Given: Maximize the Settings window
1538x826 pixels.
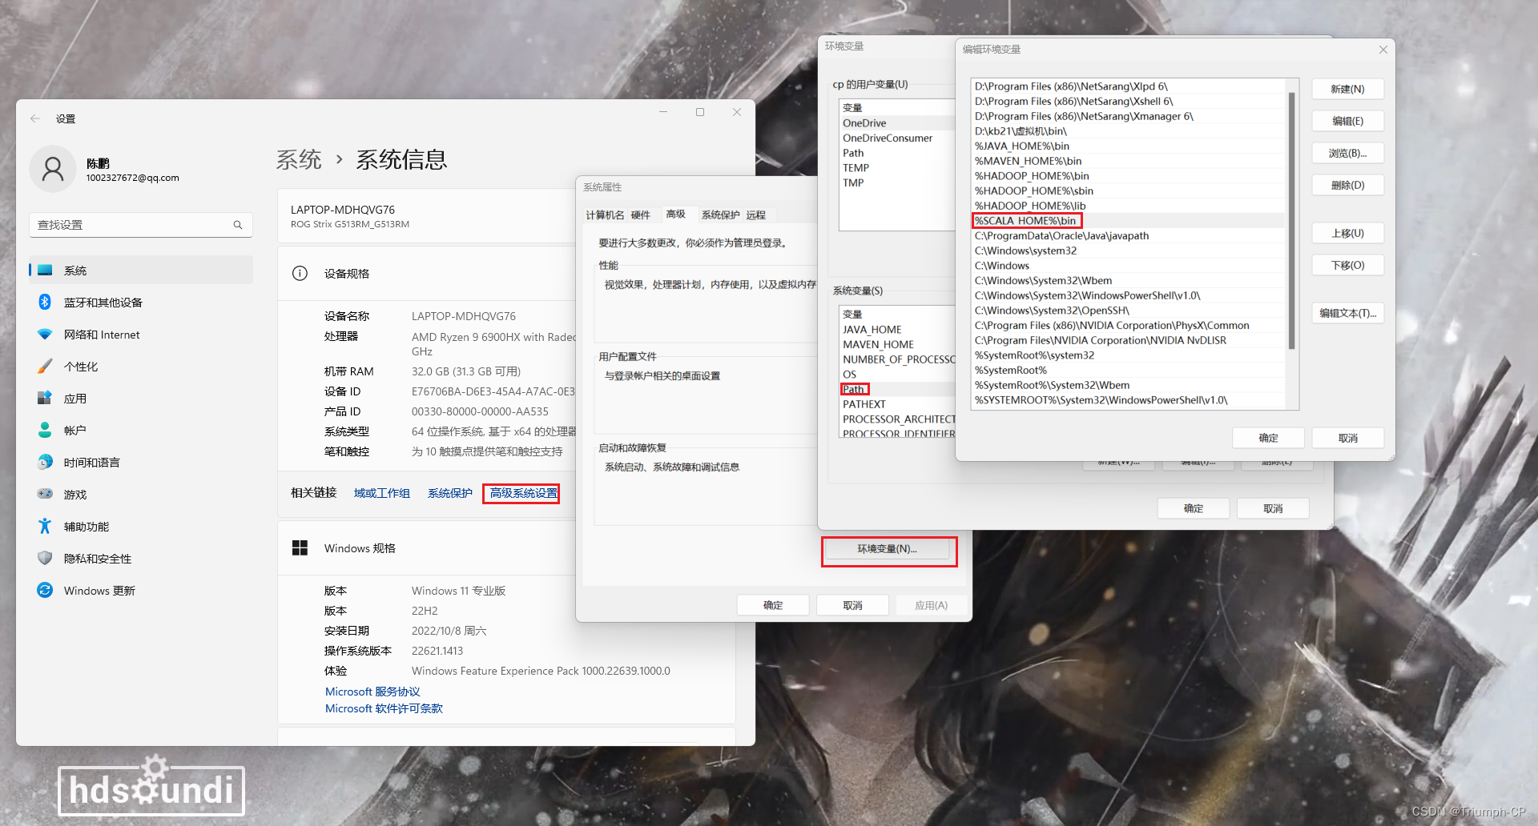Looking at the screenshot, I should point(699,112).
